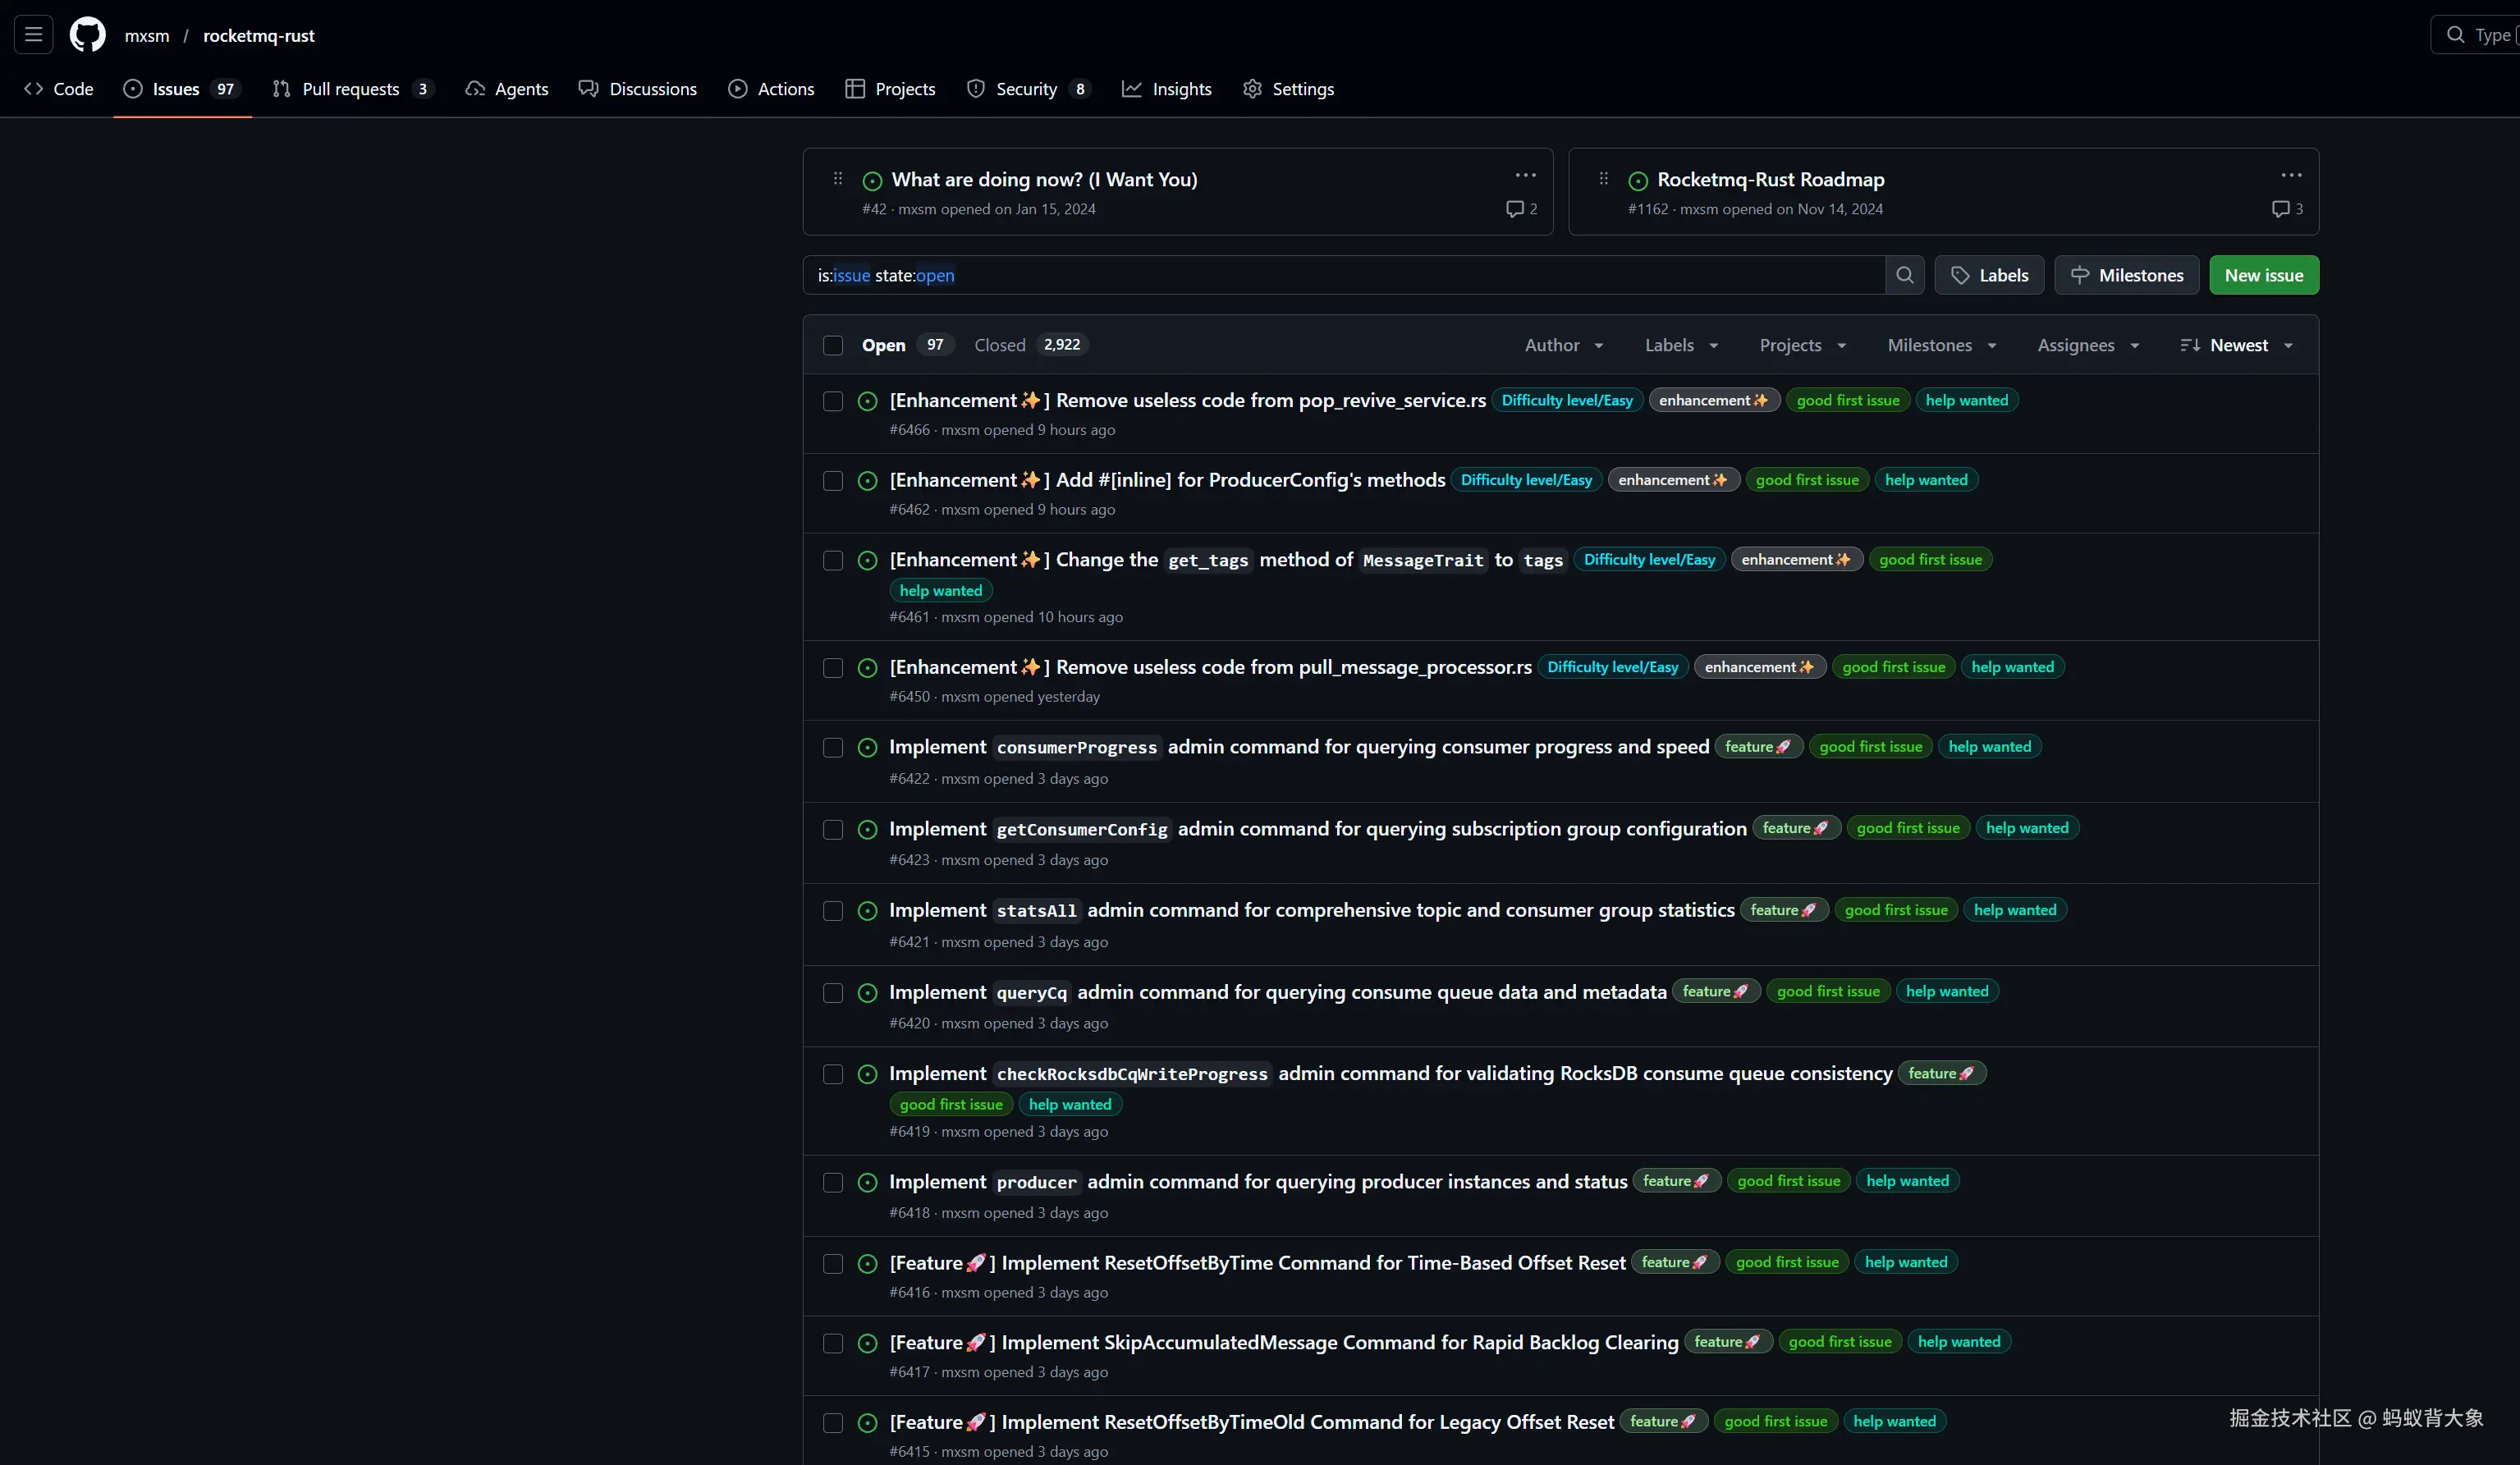Expand the Assignees filter dropdown
The width and height of the screenshot is (2520, 1465).
pos(2088,345)
